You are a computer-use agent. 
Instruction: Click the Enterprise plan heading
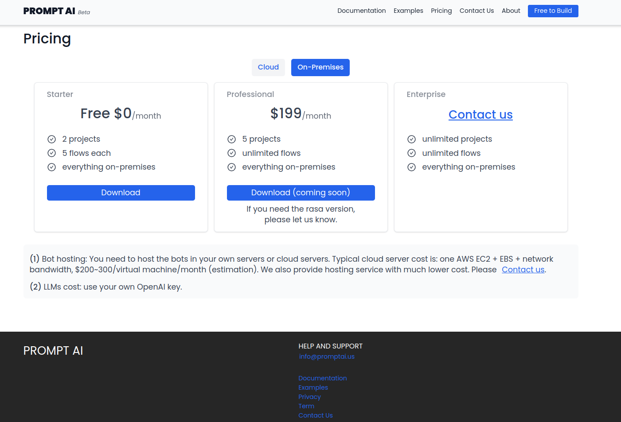[x=426, y=94]
